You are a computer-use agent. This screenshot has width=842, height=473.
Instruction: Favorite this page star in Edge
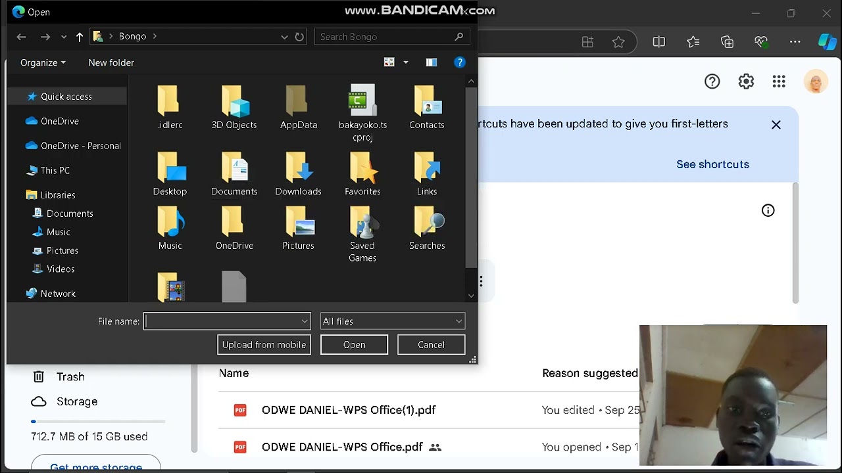click(x=618, y=42)
